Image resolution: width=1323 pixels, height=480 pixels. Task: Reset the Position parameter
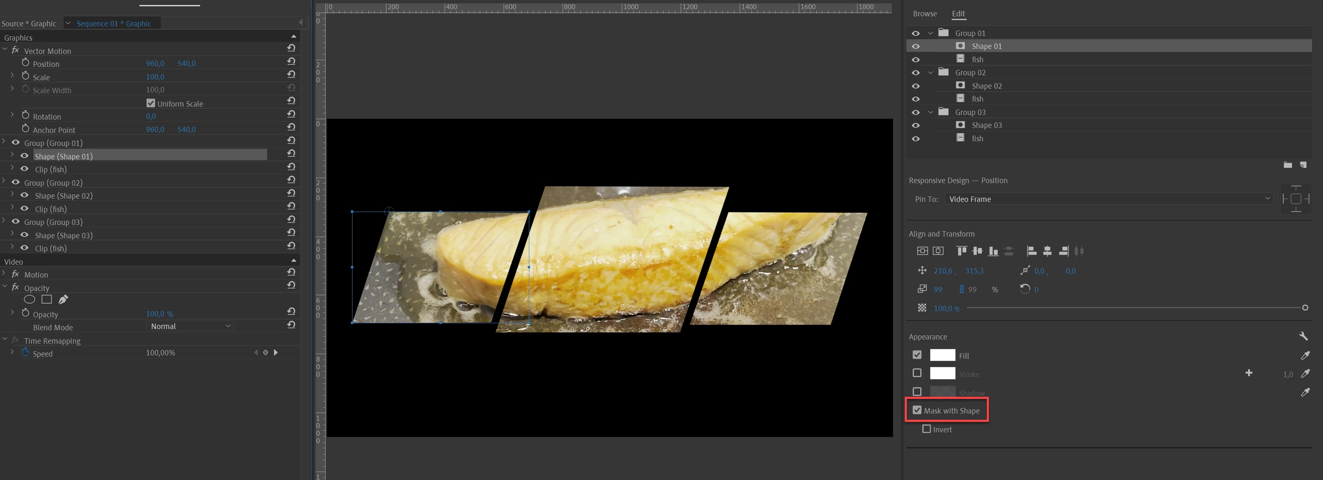pyautogui.click(x=291, y=61)
